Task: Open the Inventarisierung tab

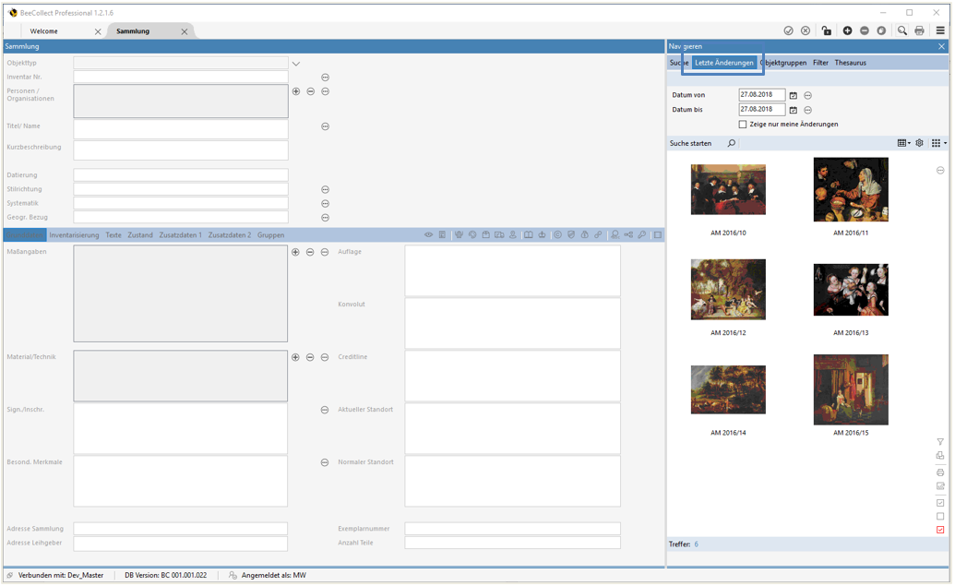Action: tap(74, 235)
